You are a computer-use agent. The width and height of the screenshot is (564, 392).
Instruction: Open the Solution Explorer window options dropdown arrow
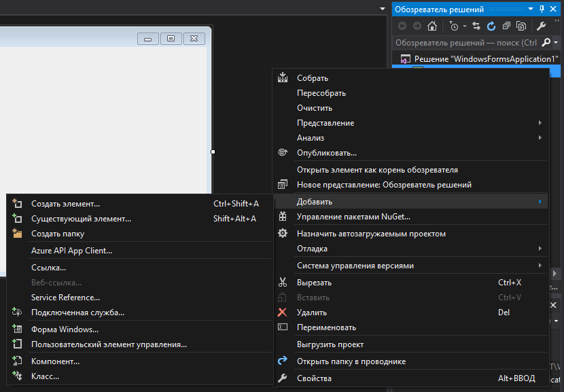point(531,10)
